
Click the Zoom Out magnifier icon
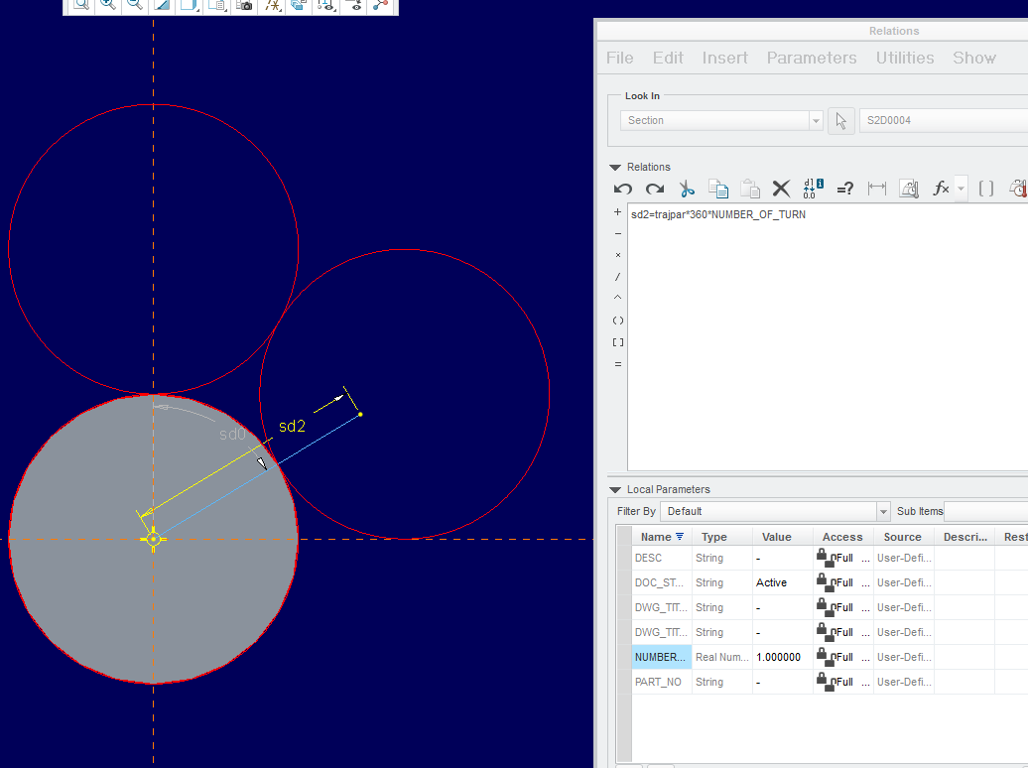pyautogui.click(x=134, y=5)
